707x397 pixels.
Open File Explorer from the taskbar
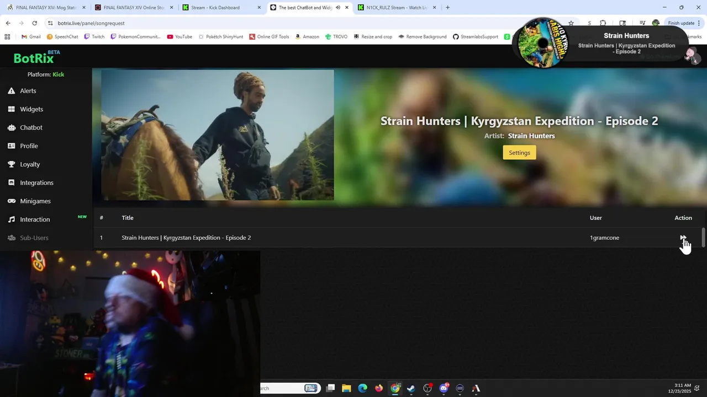tap(346, 388)
